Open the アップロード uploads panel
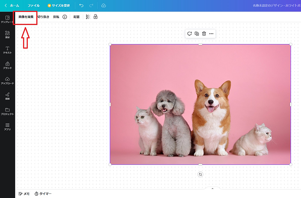301x198 pixels. pyautogui.click(x=7, y=81)
